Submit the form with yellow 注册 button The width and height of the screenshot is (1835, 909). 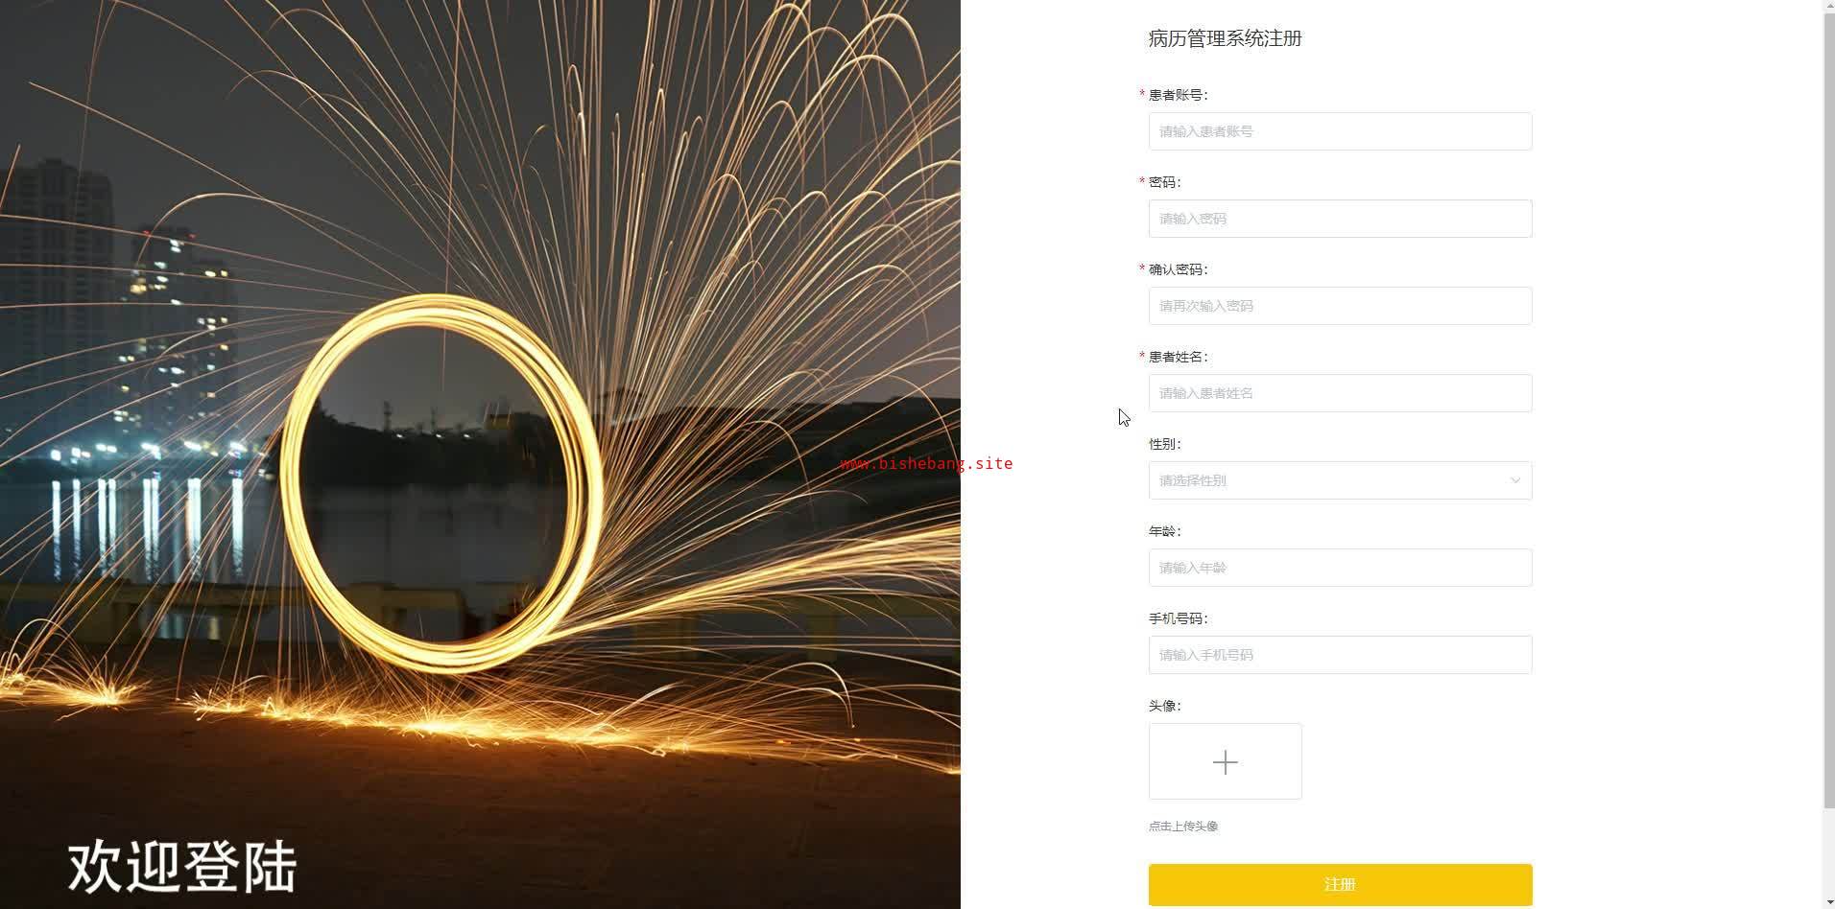tap(1340, 884)
